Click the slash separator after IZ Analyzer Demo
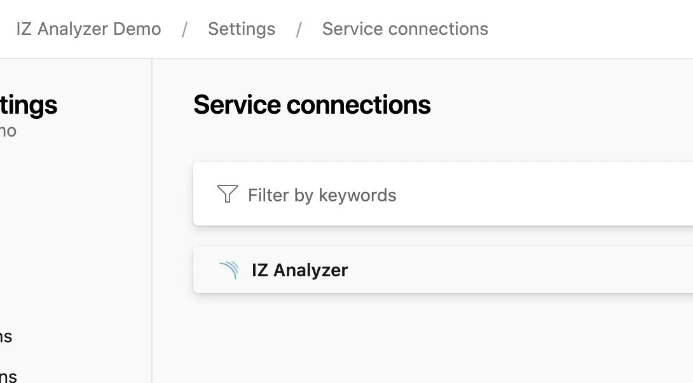This screenshot has height=383, width=693. pos(184,29)
